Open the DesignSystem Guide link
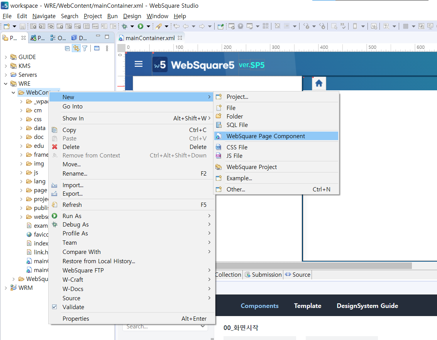 point(367,306)
